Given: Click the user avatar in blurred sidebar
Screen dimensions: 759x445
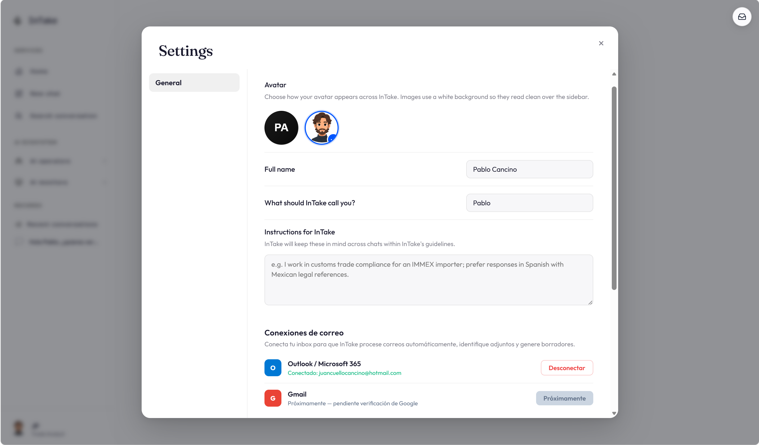Looking at the screenshot, I should (x=19, y=428).
